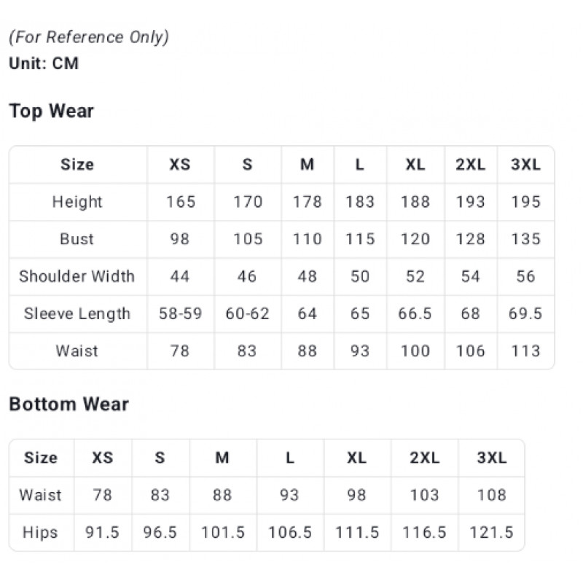Click the "For Reference Only" note
This screenshot has width=583, height=583.
(89, 37)
